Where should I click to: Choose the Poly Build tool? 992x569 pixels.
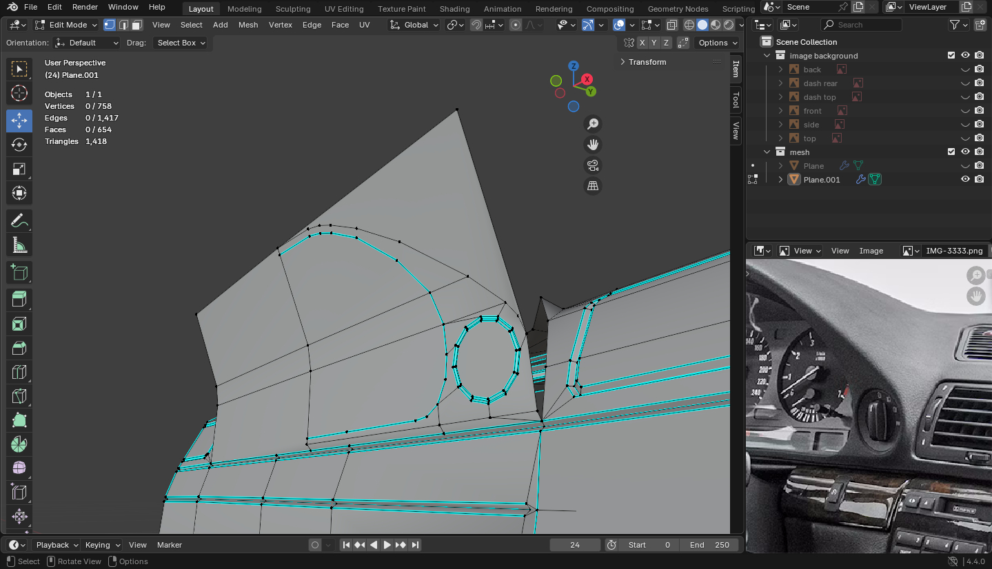(x=19, y=420)
